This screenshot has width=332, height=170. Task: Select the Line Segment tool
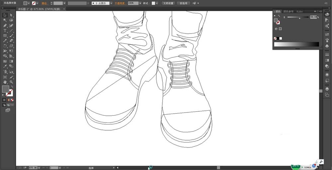click(x=11, y=31)
